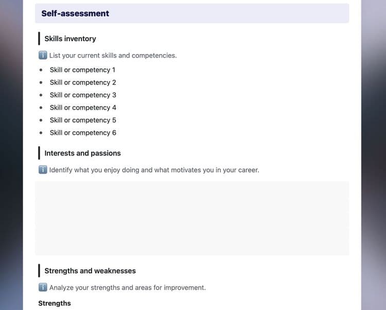Image resolution: width=386 pixels, height=310 pixels.
Task: Click info icon beside 'List your current skills'
Action: click(43, 55)
